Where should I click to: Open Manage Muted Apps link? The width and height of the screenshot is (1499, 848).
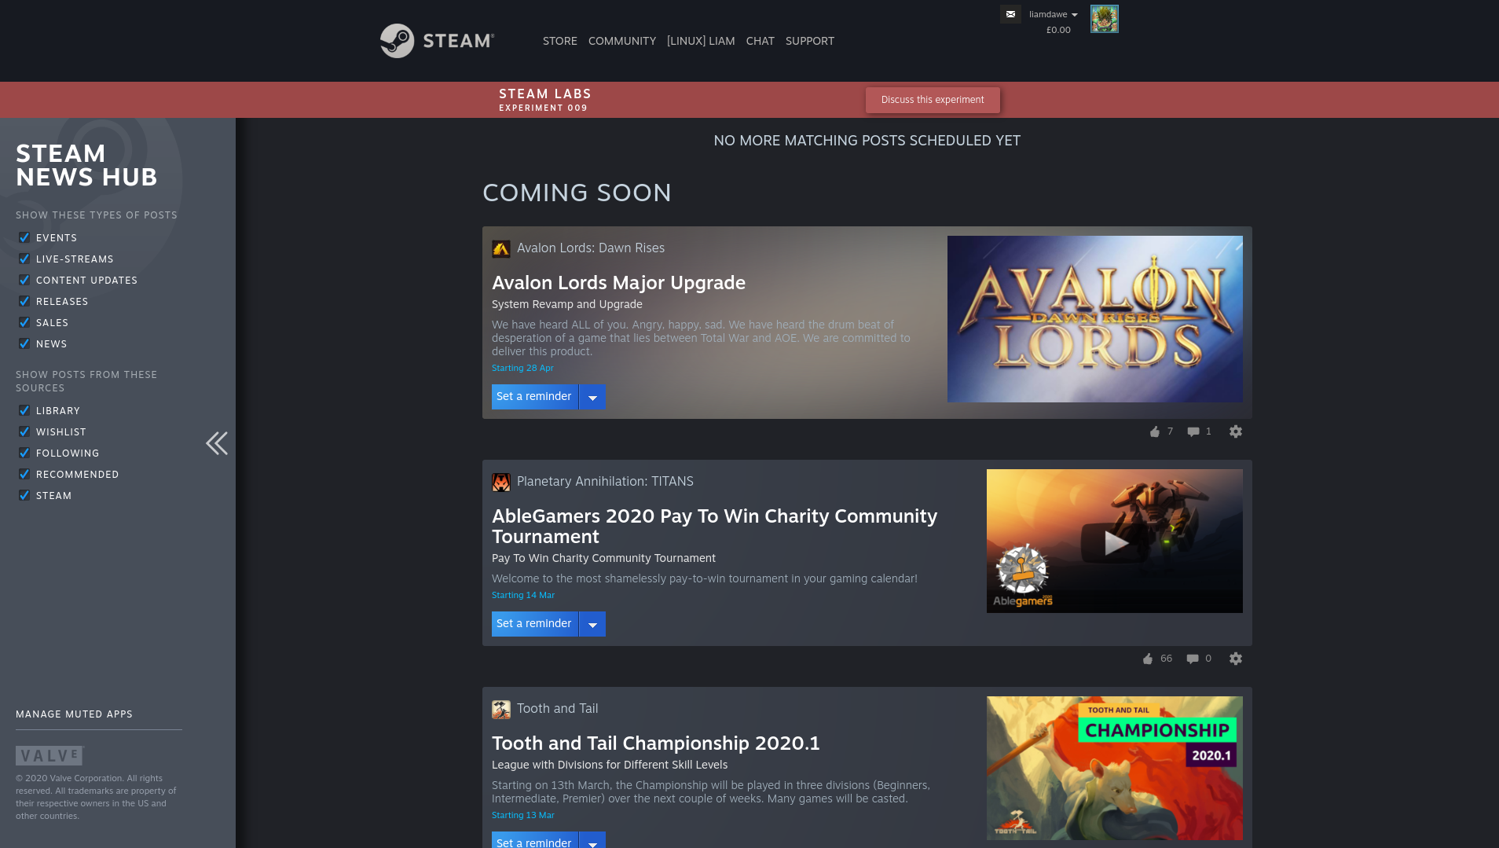(74, 714)
